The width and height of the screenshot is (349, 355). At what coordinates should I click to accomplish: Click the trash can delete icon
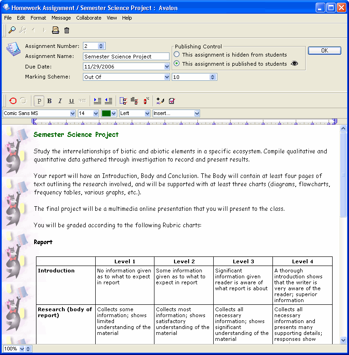(x=67, y=30)
